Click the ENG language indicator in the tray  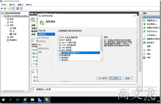(153, 100)
